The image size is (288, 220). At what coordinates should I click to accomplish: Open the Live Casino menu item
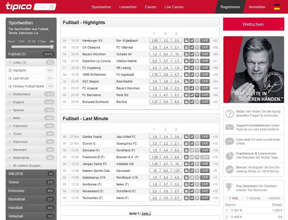click(x=174, y=7)
